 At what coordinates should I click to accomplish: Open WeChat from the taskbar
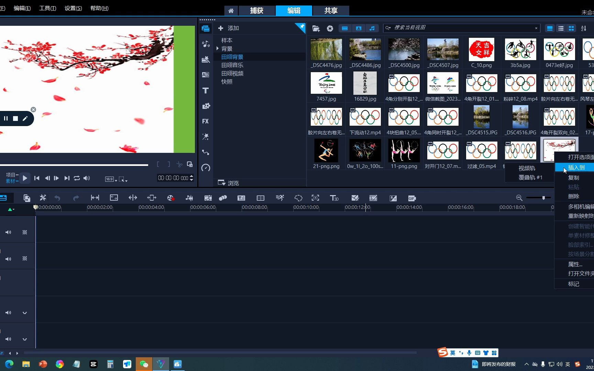pyautogui.click(x=144, y=364)
